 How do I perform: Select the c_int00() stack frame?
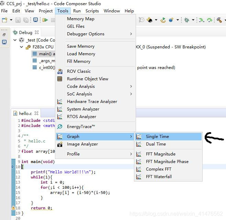pyautogui.click(x=43, y=67)
